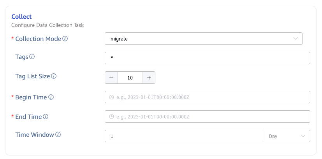Click the End Time info icon

click(46, 117)
